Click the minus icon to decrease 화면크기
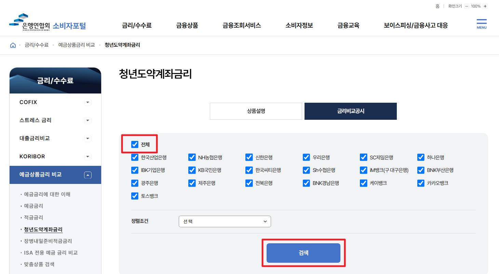The height and width of the screenshot is (274, 499). (467, 6)
